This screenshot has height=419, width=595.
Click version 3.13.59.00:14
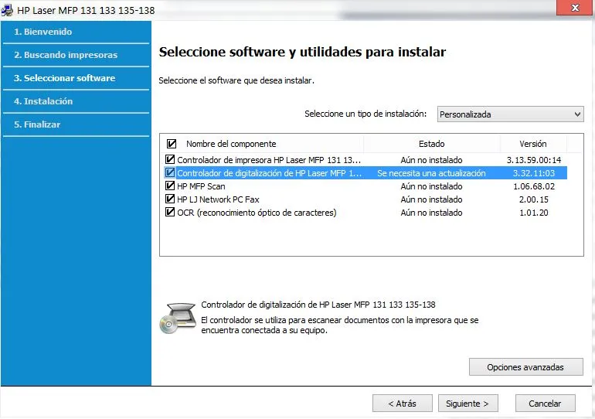pos(534,160)
